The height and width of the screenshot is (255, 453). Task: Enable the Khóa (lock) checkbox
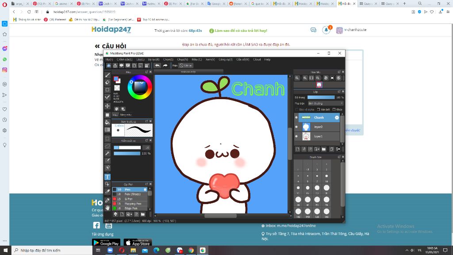tap(334, 109)
